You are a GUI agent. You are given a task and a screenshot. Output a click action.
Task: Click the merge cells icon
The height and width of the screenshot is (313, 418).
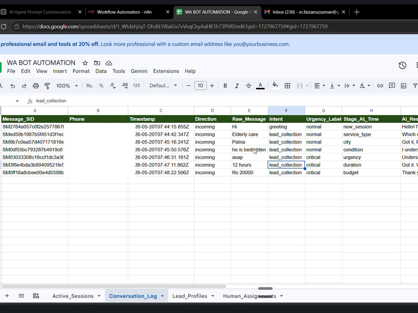300,86
